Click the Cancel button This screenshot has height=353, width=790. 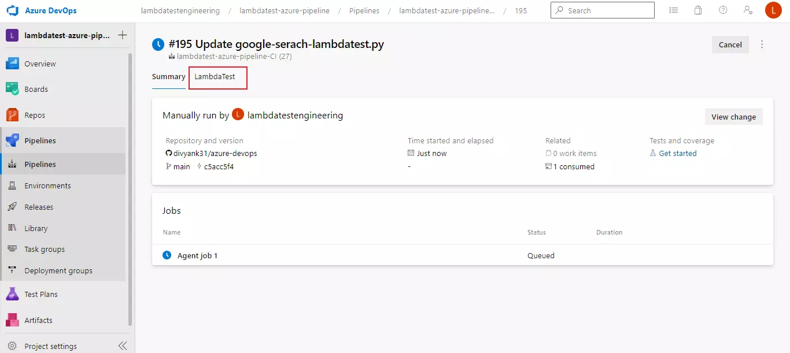[730, 44]
